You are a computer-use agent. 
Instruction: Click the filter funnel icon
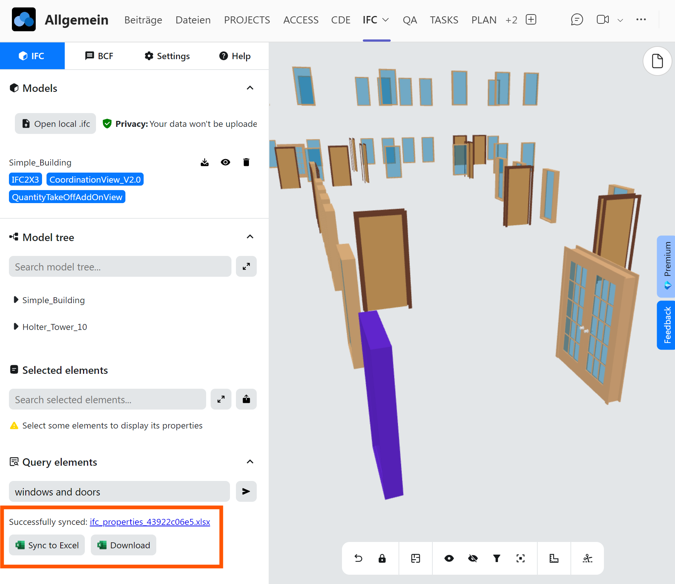click(x=497, y=558)
